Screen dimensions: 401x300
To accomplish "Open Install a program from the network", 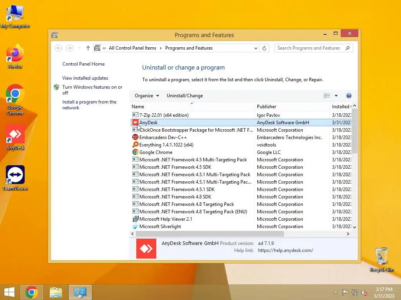I will [89, 105].
